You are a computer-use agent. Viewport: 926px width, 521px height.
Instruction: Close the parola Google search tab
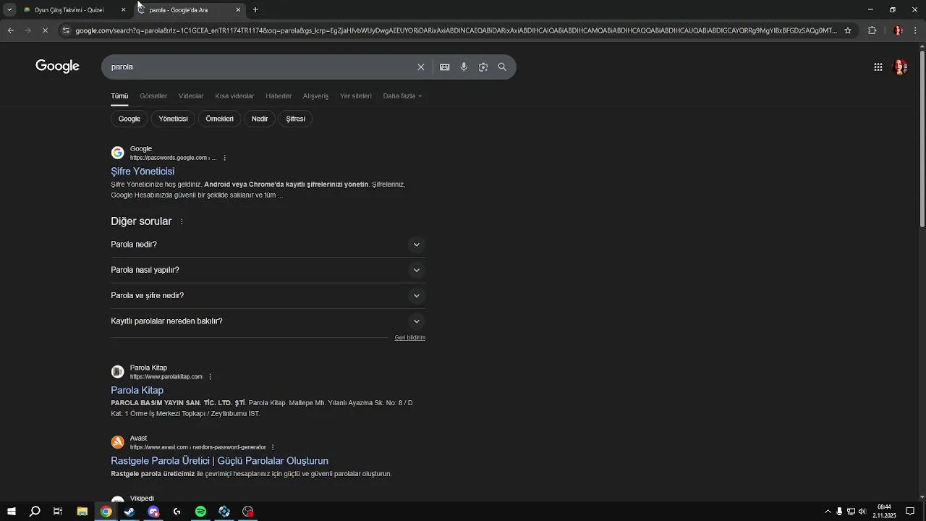click(x=238, y=10)
